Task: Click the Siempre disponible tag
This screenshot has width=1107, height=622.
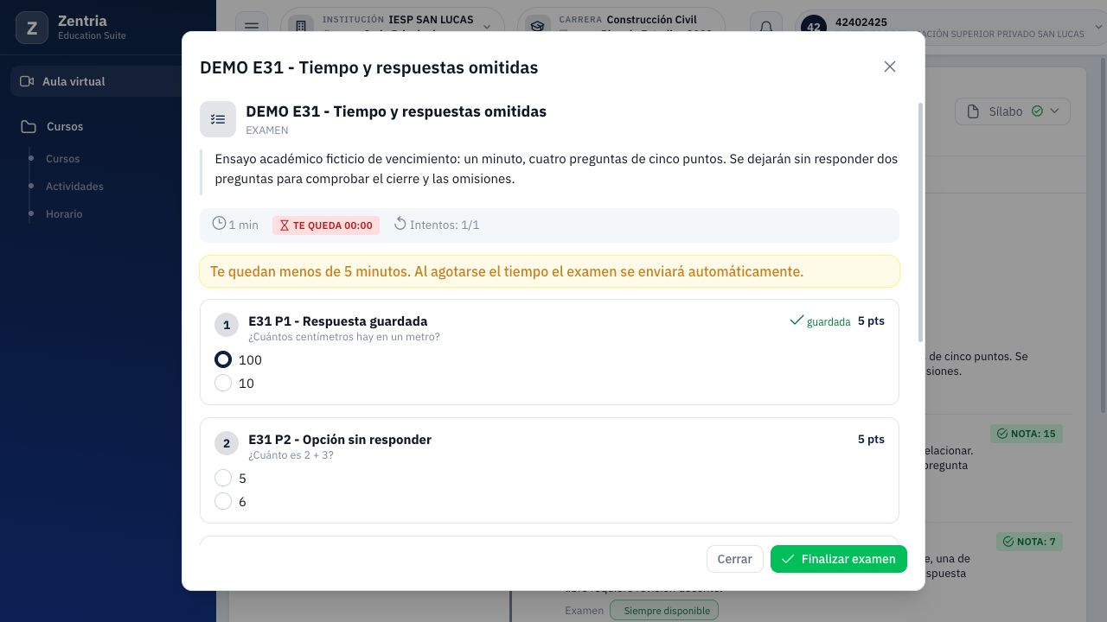Action: (x=664, y=611)
